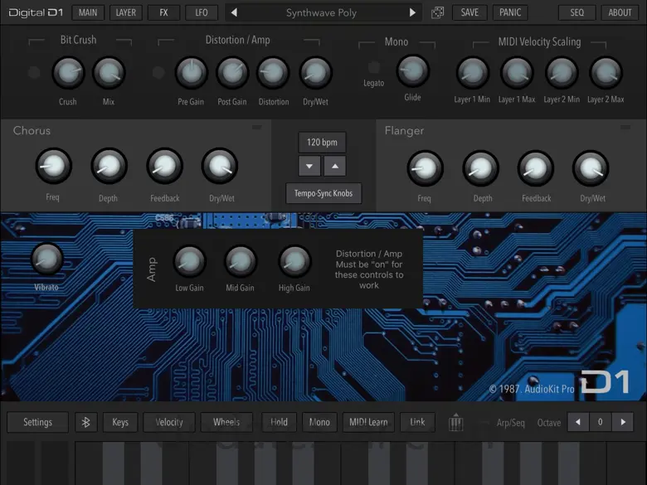Open the Synthwave Poly preset name
The height and width of the screenshot is (485, 647).
322,12
